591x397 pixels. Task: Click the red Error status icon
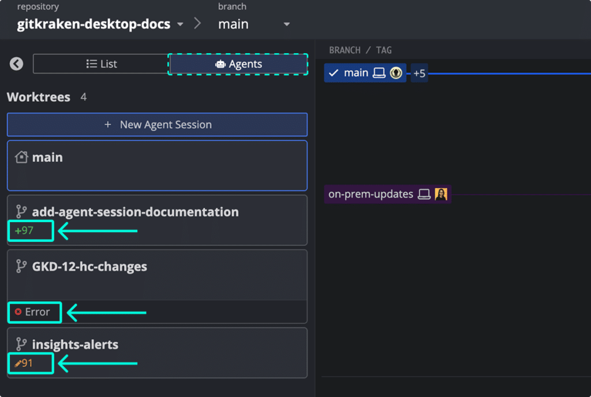(x=18, y=312)
